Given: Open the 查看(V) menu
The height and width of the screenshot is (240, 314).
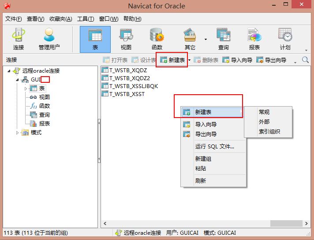Looking at the screenshot, I should (35, 19).
